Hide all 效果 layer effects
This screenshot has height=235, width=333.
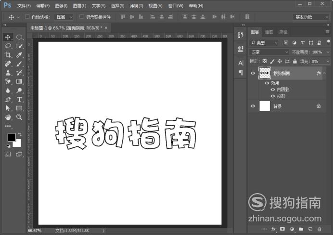pos(267,83)
